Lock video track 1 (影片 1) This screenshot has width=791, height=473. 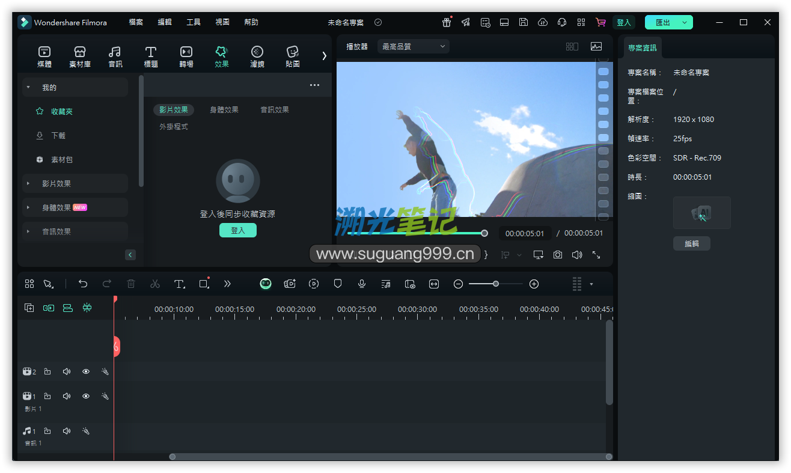(47, 396)
